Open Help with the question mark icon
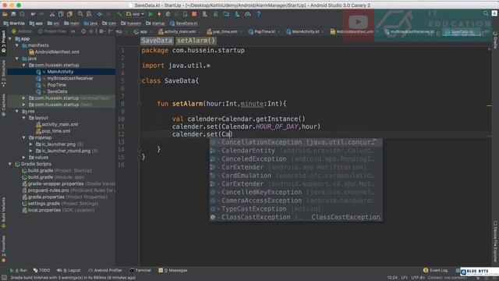The width and height of the screenshot is (499, 281). (258, 14)
